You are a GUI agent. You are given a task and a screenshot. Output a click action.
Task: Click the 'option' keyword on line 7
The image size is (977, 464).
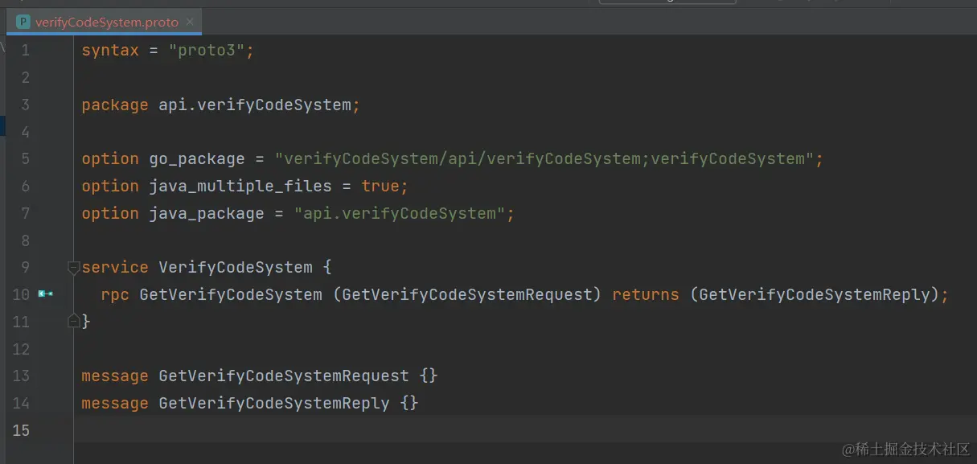(110, 213)
